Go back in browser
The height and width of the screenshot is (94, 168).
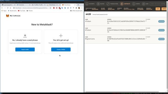tap(2, 8)
